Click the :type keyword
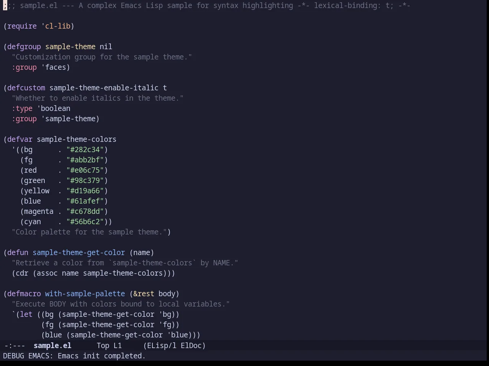This screenshot has height=366, width=489. tap(22, 108)
